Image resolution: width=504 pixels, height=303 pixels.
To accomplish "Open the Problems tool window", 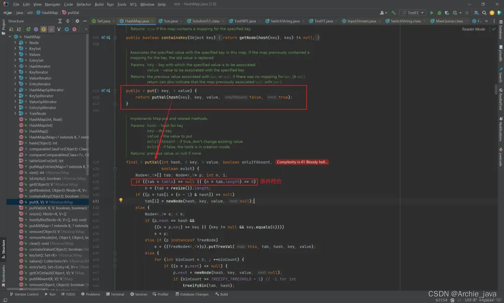I will point(91,294).
